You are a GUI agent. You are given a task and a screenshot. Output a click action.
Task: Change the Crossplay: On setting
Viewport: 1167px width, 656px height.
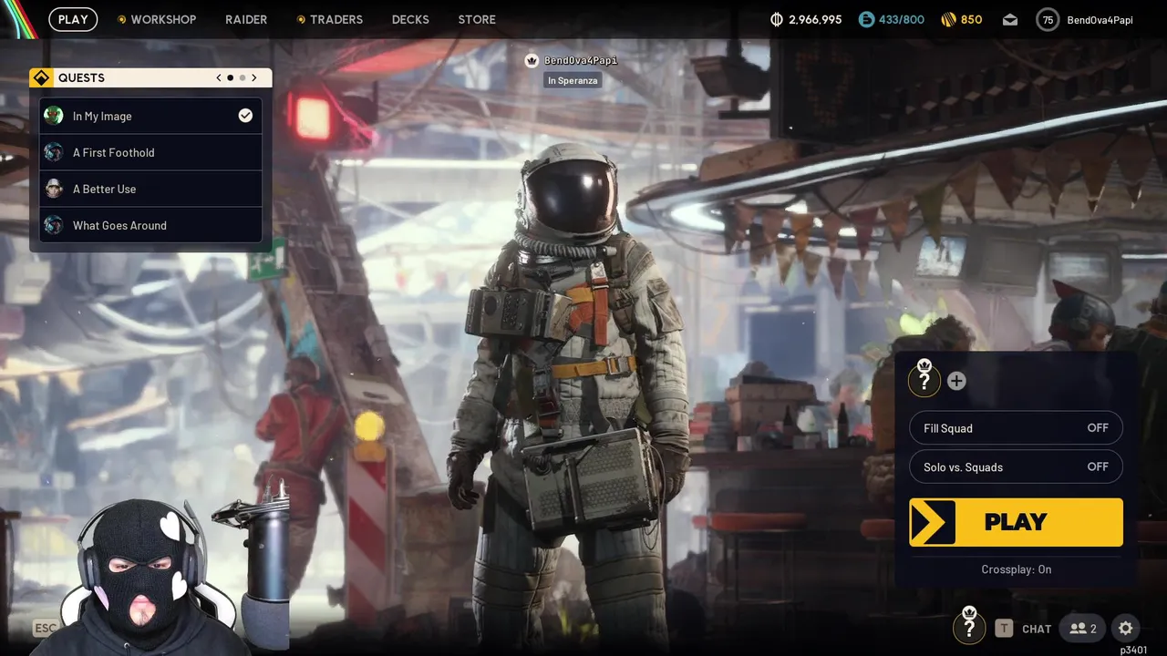[x=1016, y=569]
